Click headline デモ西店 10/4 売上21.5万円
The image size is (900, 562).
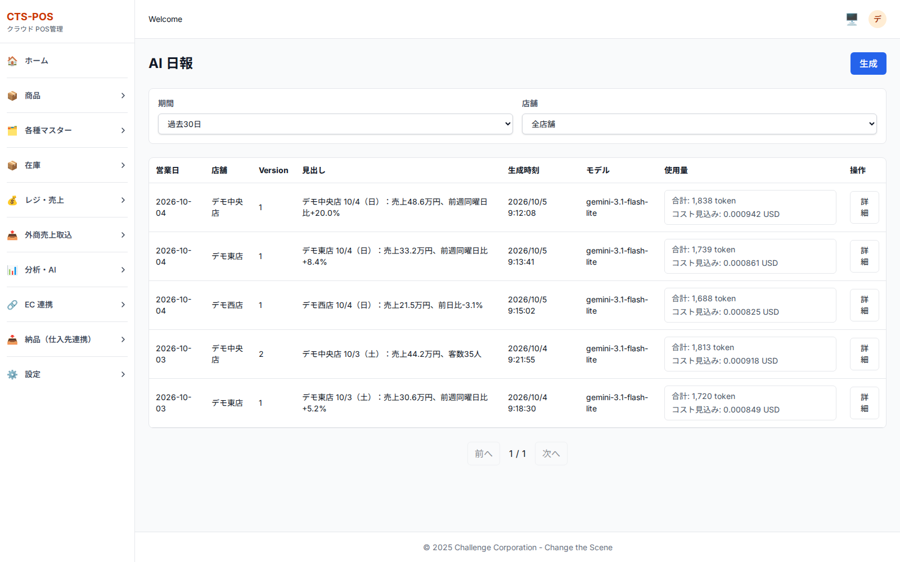click(393, 305)
